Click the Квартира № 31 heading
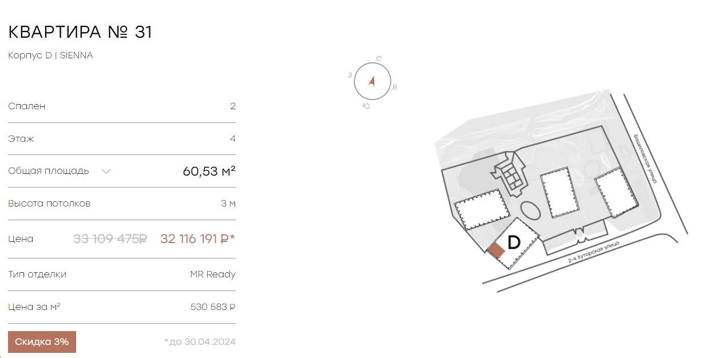705x358 pixels. coord(80,32)
